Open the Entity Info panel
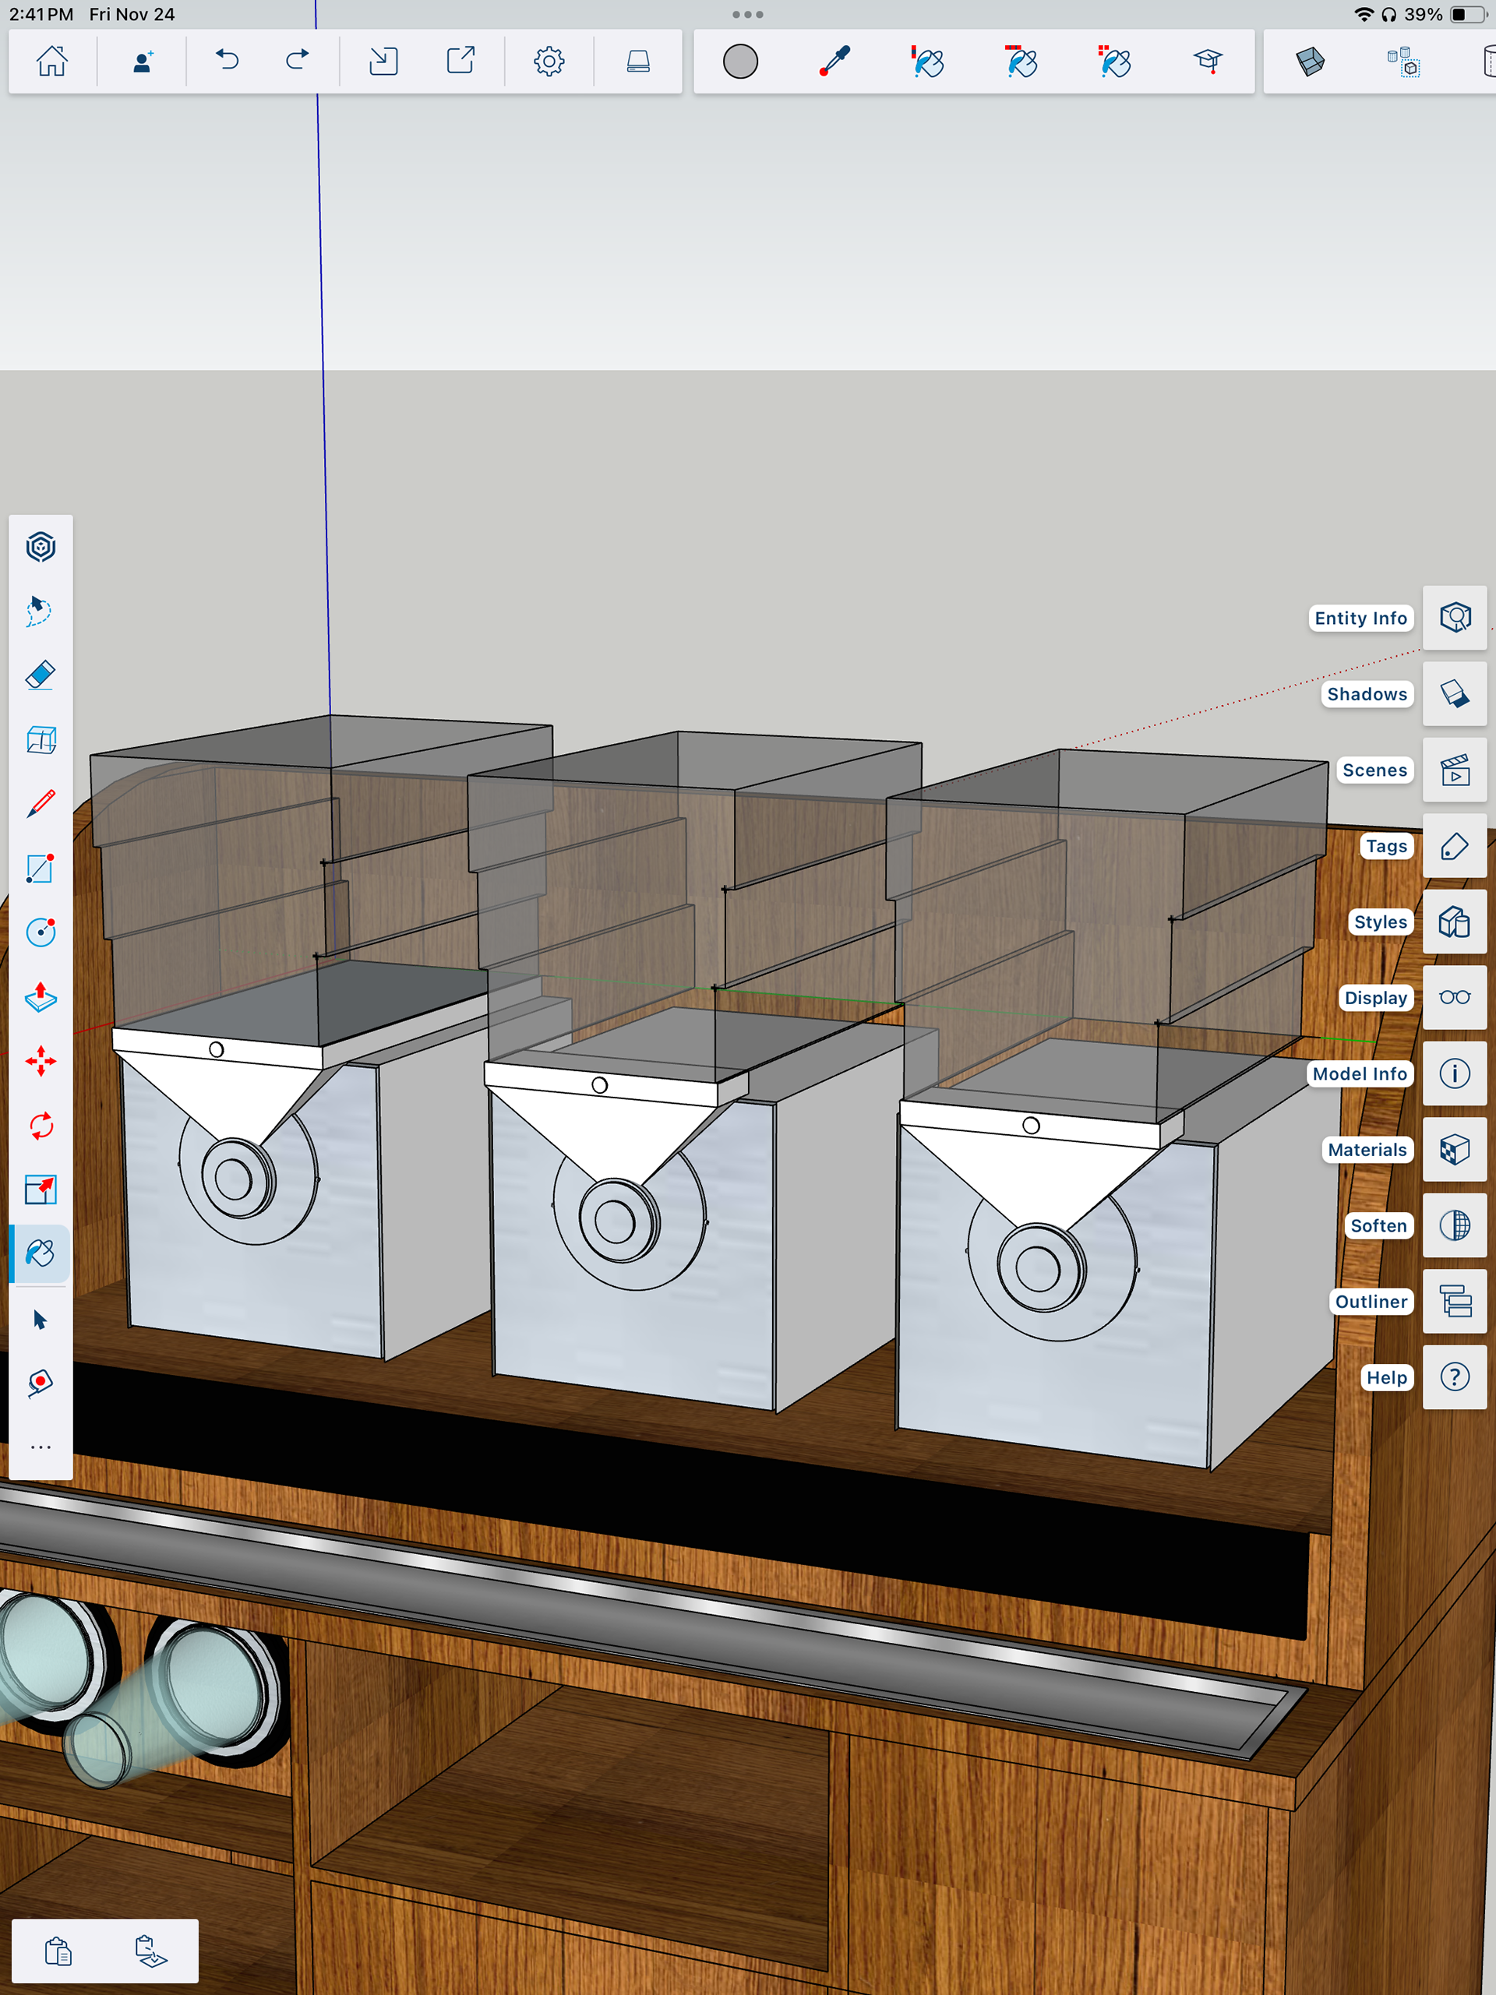This screenshot has height=1995, width=1496. pyautogui.click(x=1455, y=618)
